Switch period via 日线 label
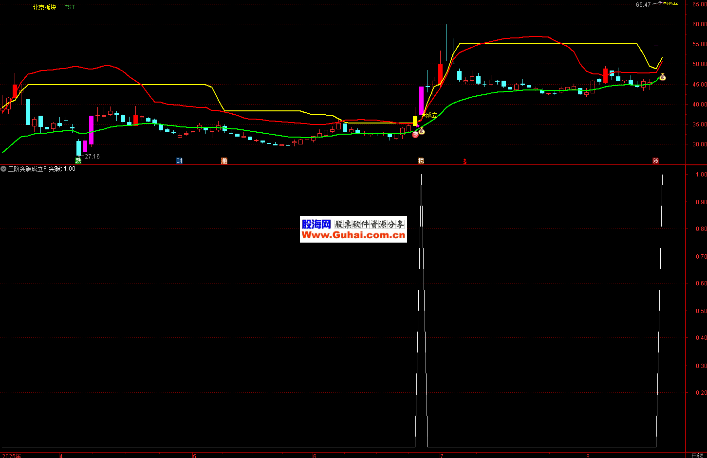The image size is (707, 458). click(x=697, y=456)
